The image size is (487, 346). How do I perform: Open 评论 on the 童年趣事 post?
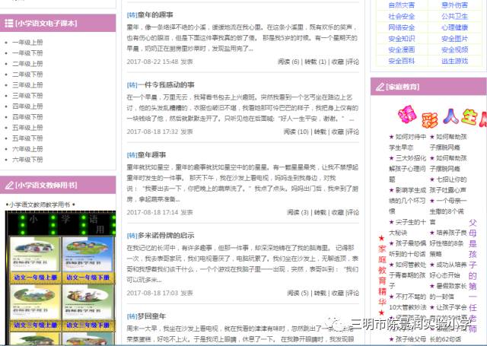coord(353,212)
